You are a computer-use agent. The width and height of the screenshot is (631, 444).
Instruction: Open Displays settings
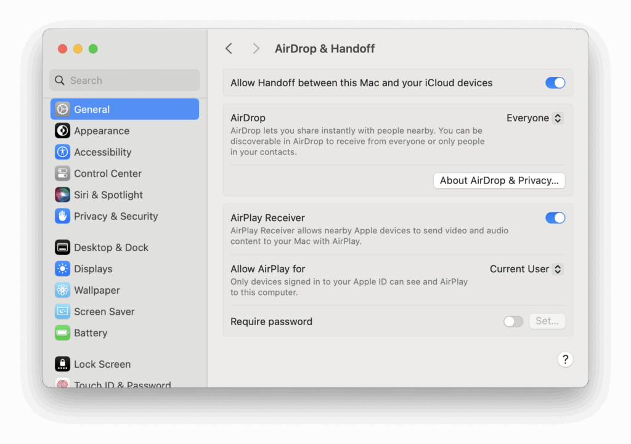(62, 268)
